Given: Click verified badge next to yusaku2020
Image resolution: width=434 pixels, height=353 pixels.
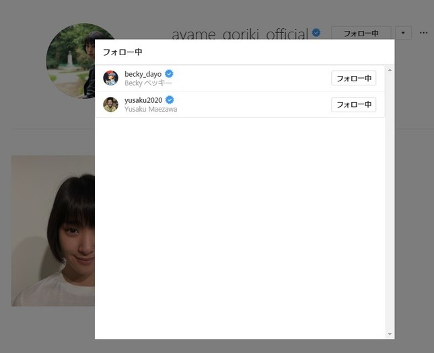Looking at the screenshot, I should click(170, 100).
